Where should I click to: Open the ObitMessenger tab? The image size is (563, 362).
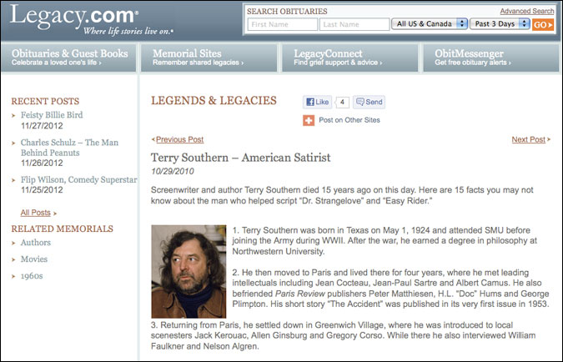tap(492, 57)
